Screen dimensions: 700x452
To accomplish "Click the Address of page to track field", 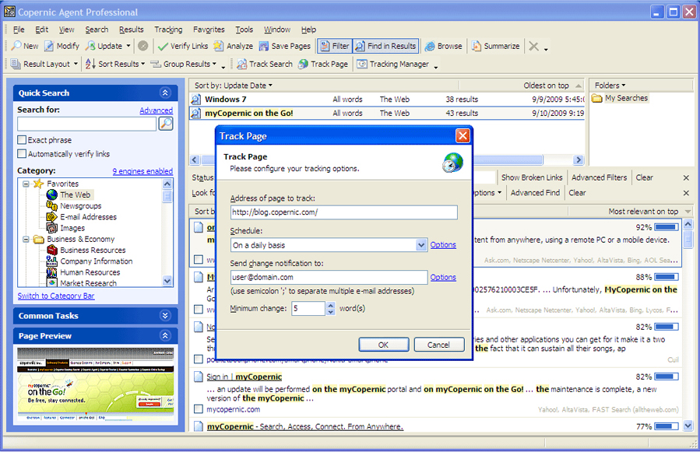I will pyautogui.click(x=343, y=212).
